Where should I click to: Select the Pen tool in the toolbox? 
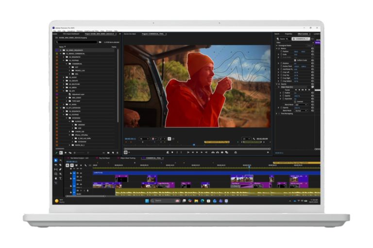pyautogui.click(x=60, y=169)
